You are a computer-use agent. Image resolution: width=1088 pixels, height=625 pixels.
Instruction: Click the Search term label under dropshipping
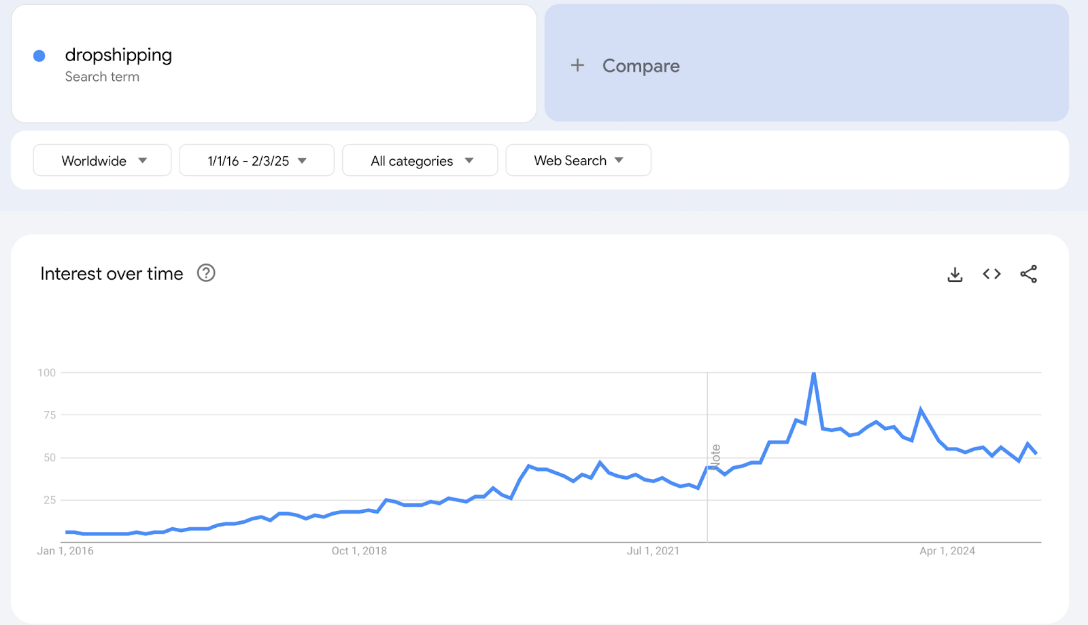[x=102, y=77]
